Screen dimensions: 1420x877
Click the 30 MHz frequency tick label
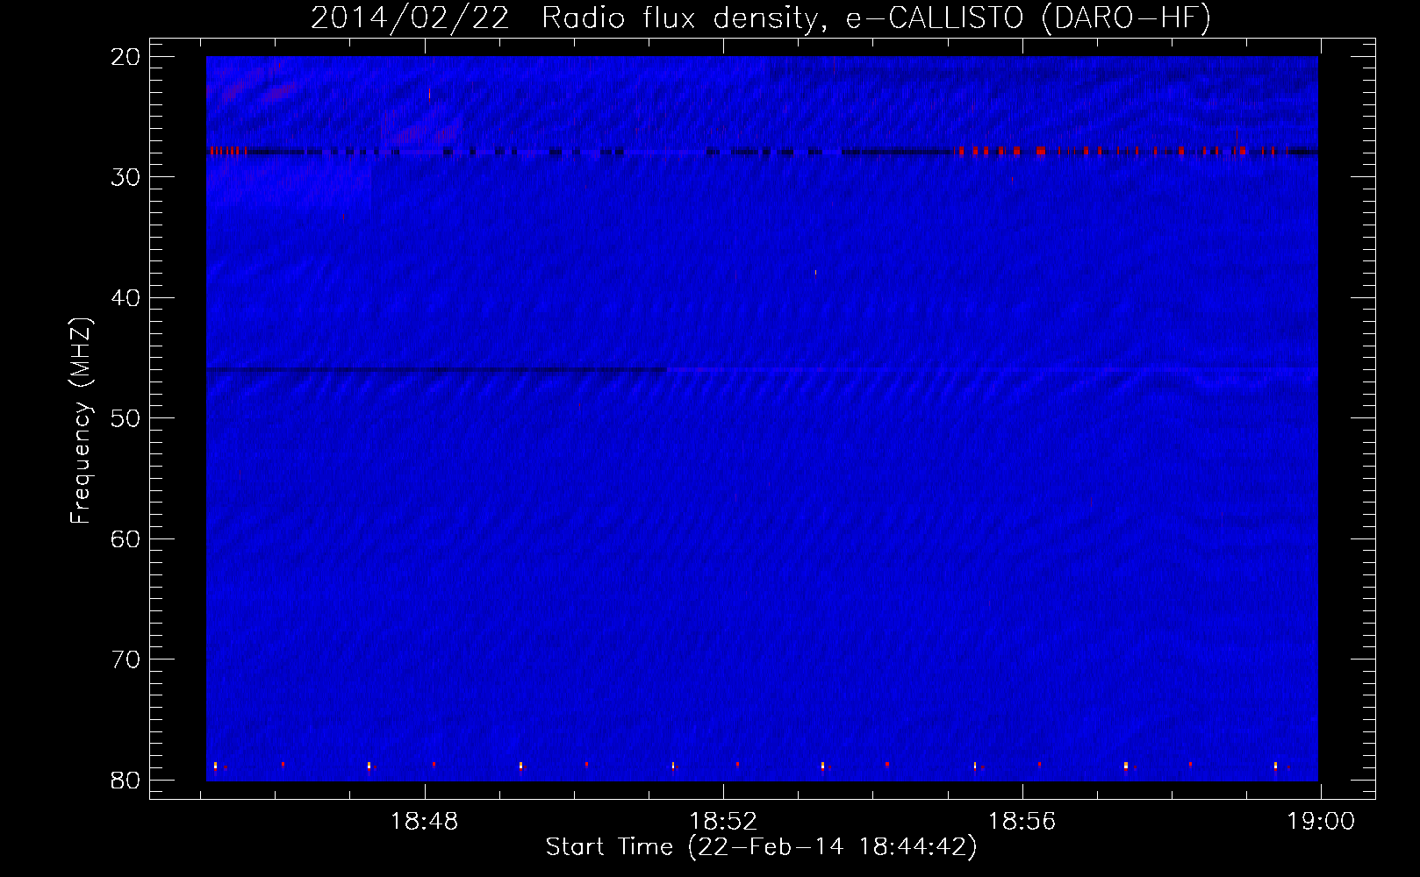[126, 177]
